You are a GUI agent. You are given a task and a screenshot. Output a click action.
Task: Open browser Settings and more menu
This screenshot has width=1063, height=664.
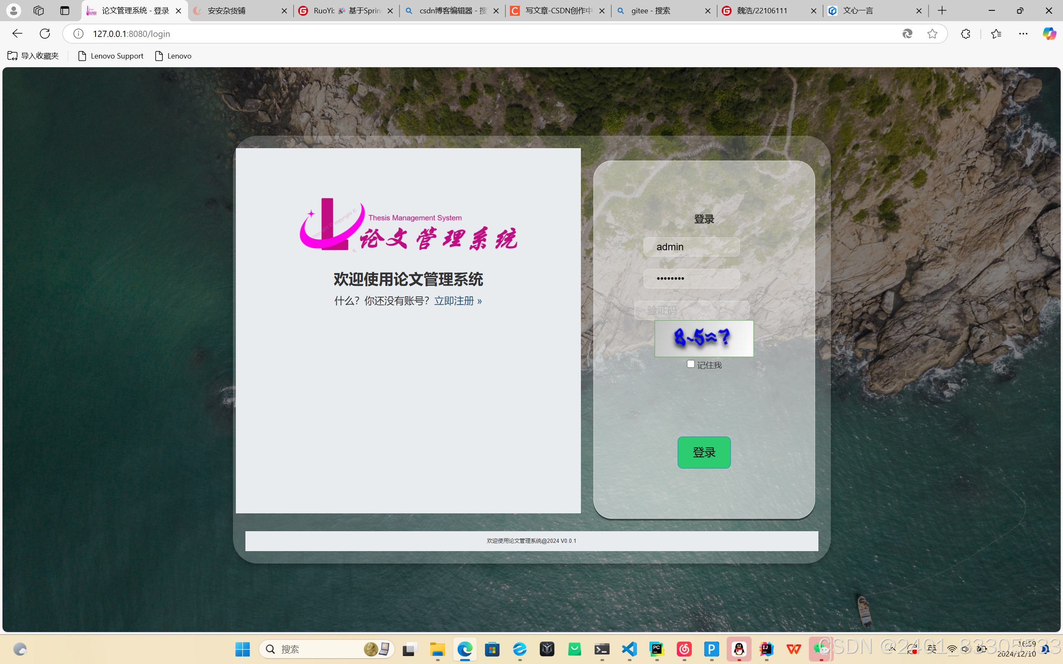tap(1023, 34)
